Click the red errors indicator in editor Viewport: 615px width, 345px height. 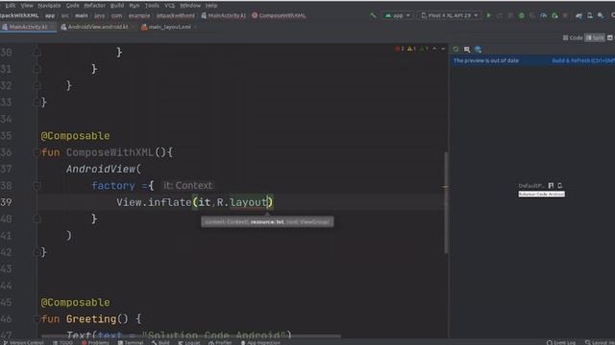tap(400, 49)
